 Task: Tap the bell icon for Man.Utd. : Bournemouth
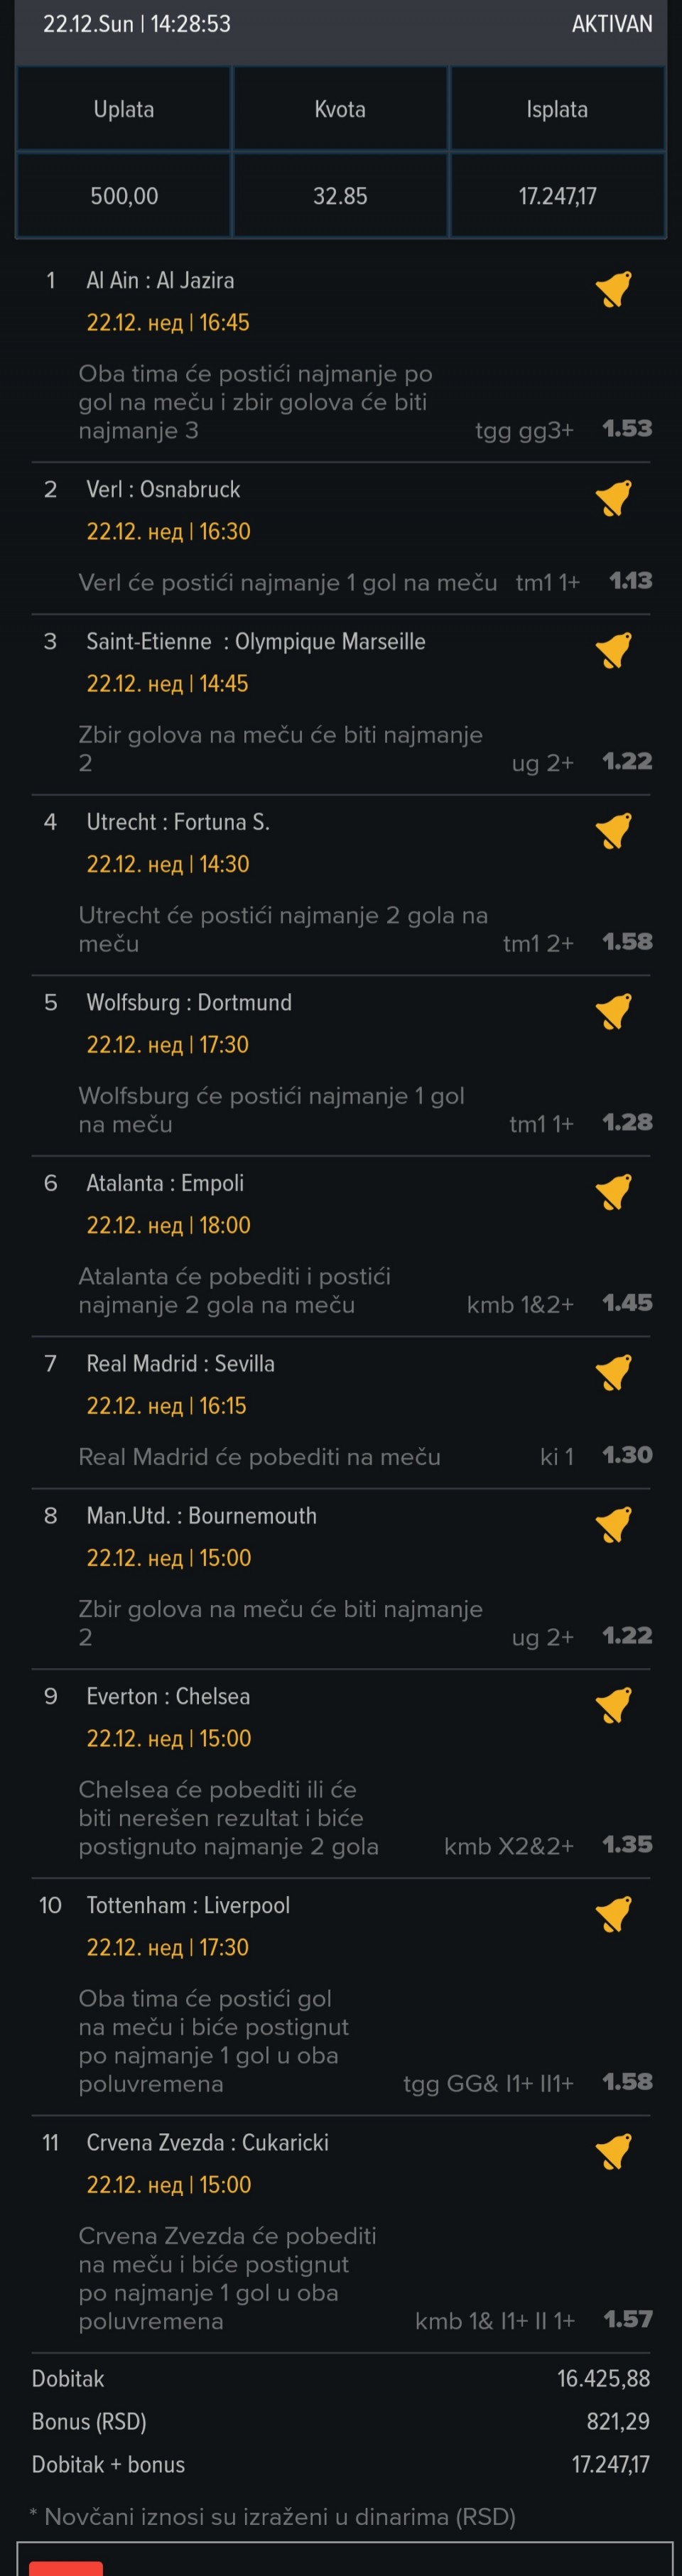pos(614,1524)
